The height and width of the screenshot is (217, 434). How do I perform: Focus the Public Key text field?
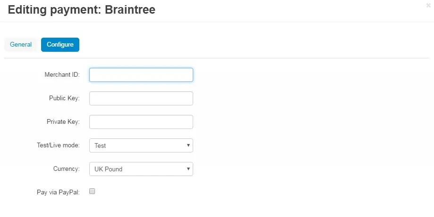pos(141,98)
